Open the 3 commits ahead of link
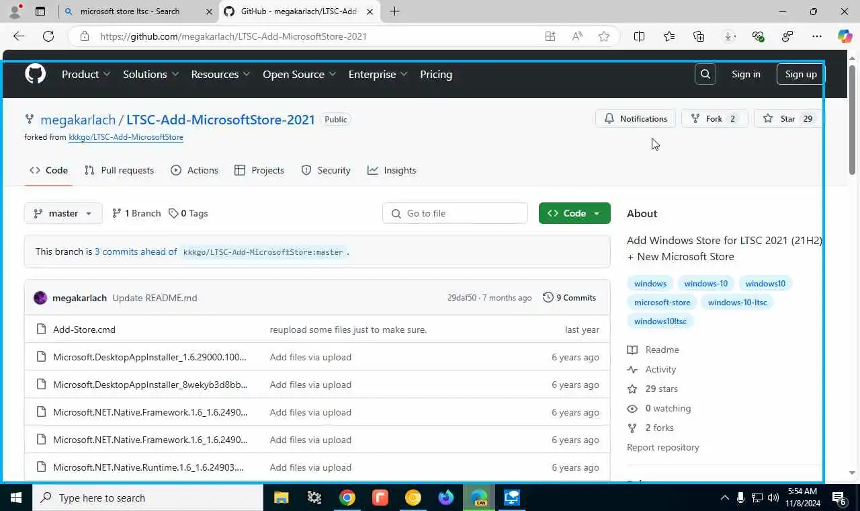 (x=136, y=251)
